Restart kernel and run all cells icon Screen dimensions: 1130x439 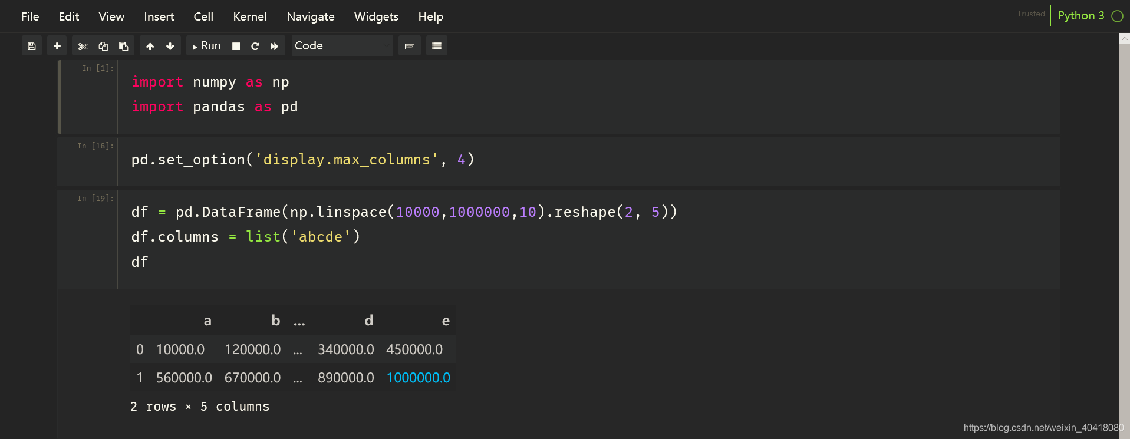(275, 46)
